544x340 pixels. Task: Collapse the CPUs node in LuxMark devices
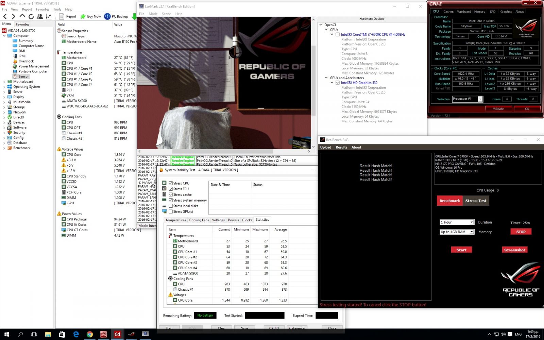[326, 30]
